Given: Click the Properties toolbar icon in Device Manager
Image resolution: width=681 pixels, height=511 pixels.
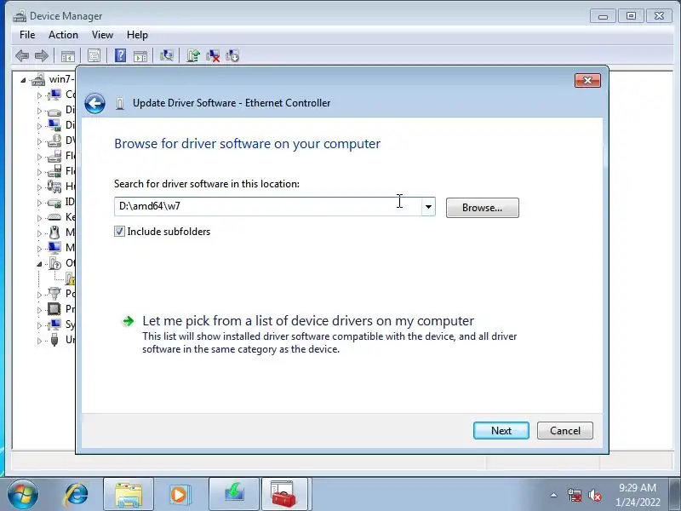Looking at the screenshot, I should [x=94, y=55].
